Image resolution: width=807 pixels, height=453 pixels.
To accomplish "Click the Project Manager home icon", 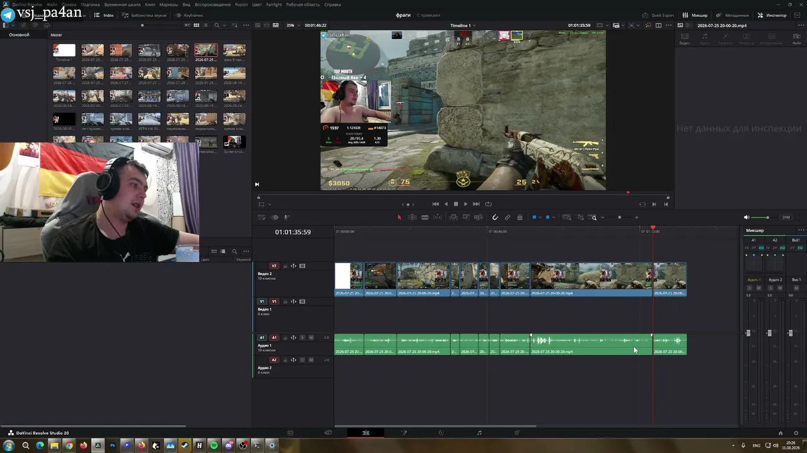I will pos(781,433).
